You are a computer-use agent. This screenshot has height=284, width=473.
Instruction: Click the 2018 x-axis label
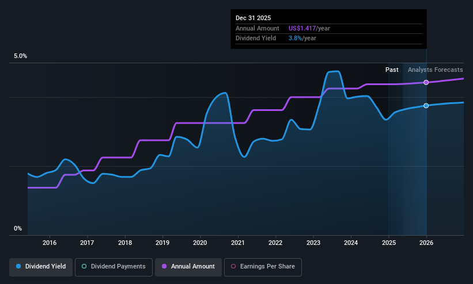click(125, 243)
